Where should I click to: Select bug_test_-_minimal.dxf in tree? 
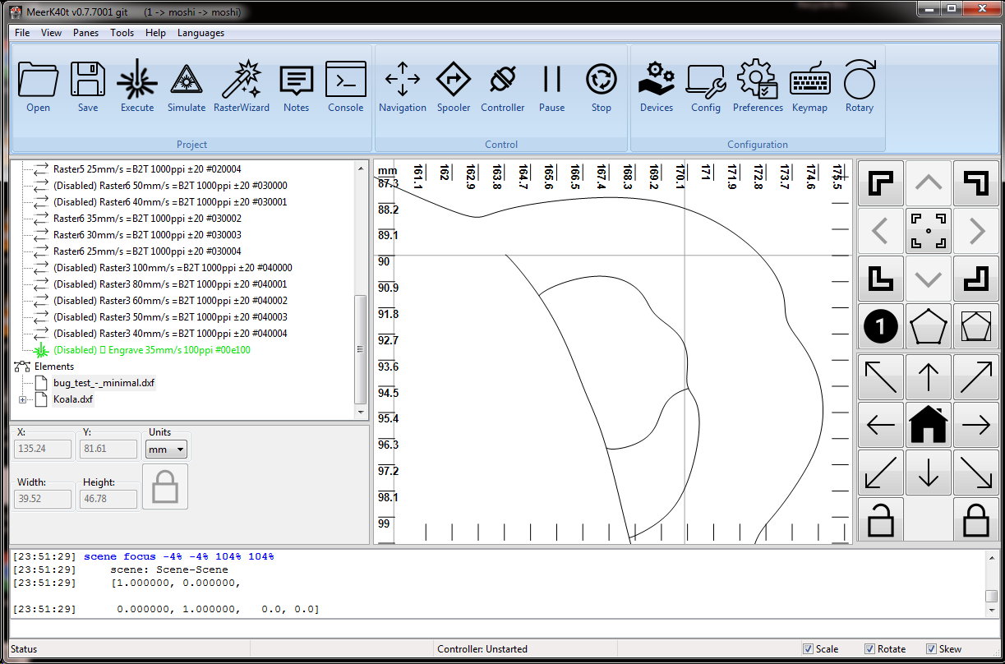point(104,383)
